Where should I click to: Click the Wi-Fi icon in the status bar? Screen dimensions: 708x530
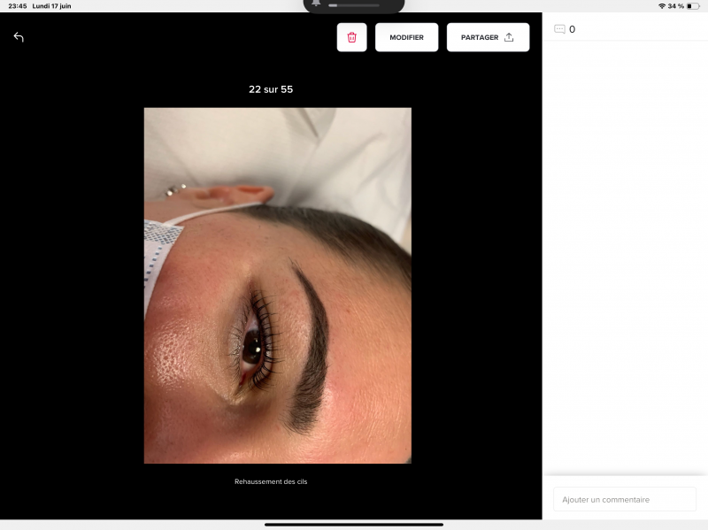click(x=662, y=5)
